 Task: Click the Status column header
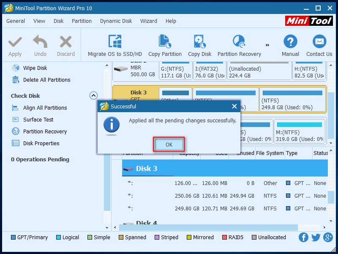tap(320, 153)
